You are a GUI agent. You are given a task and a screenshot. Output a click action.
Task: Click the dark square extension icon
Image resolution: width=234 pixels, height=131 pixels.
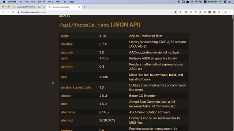pos(210,12)
